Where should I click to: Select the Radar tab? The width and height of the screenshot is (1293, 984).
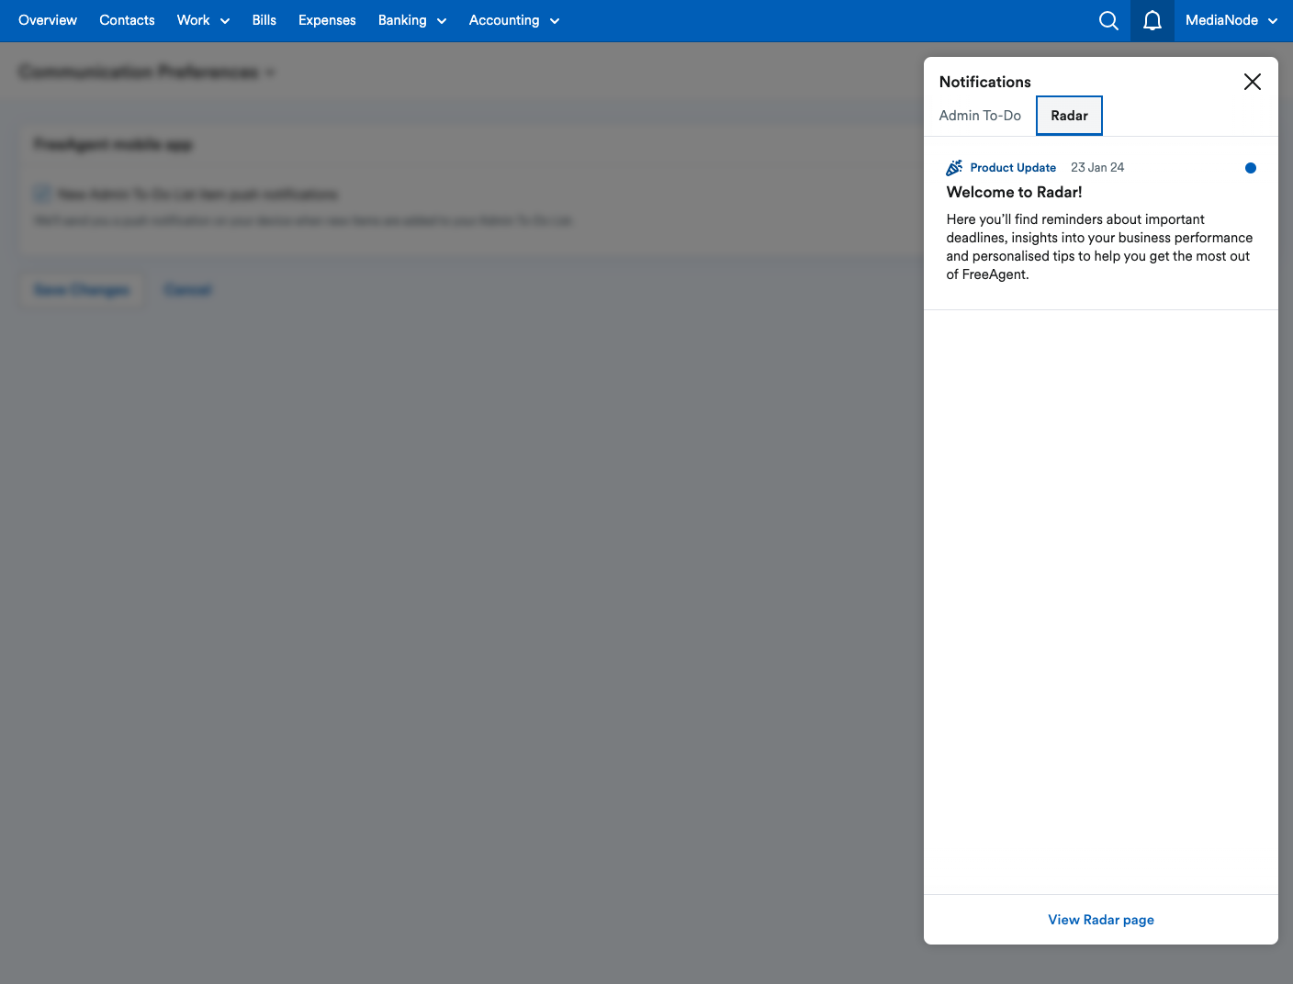tap(1069, 116)
